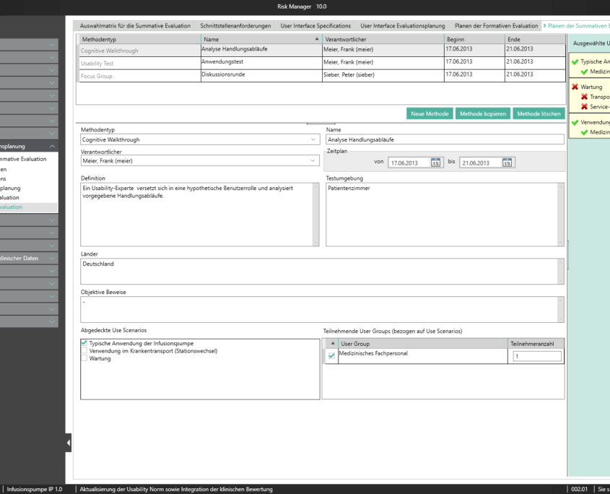
Task: Click the Definition text box scrollbar
Action: (x=315, y=214)
